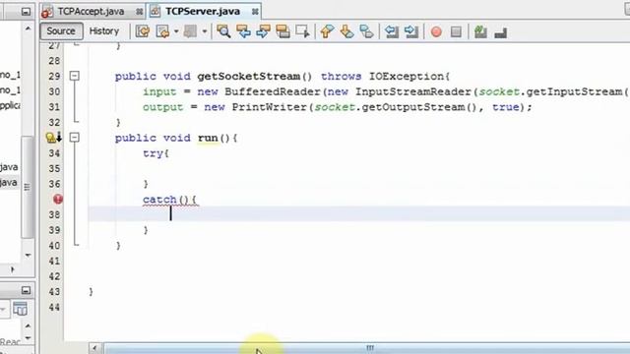630x354 pixels.
Task: Click the PrintWriter class name
Action: [270, 107]
